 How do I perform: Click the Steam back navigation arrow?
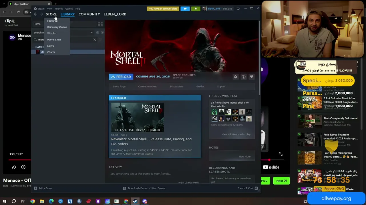tap(35, 14)
